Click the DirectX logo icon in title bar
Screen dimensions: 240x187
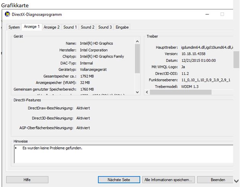tap(7, 14)
